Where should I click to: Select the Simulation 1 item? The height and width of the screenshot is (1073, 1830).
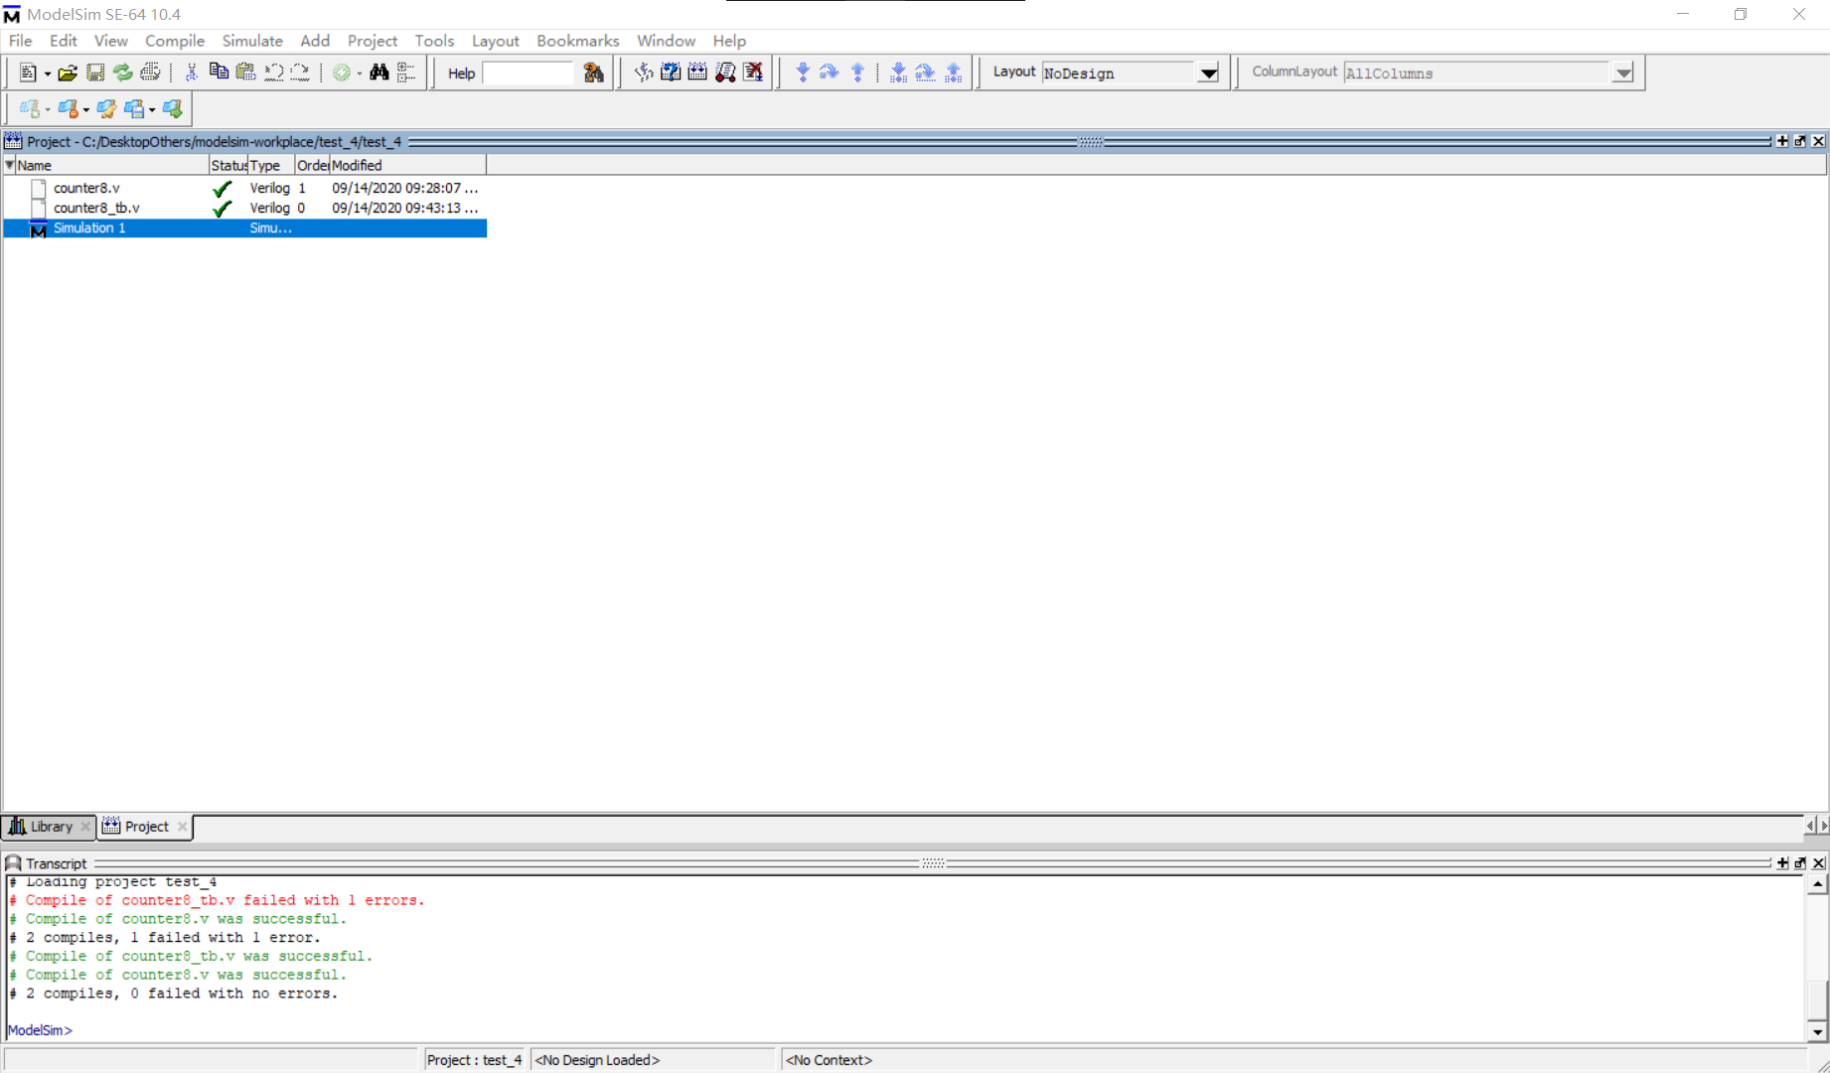tap(245, 228)
